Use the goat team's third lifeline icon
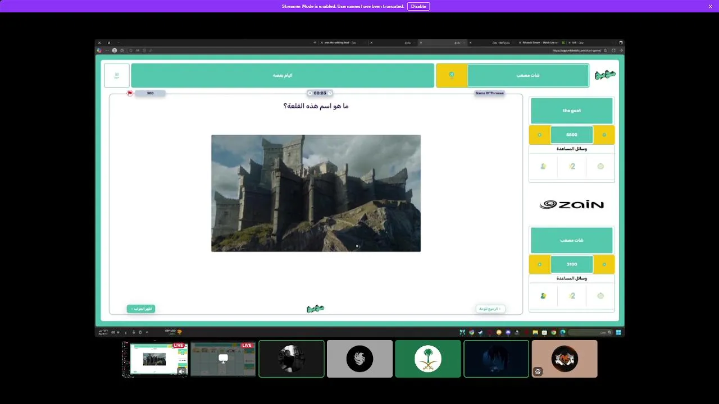Screen dimensions: 719x404 click(x=600, y=166)
